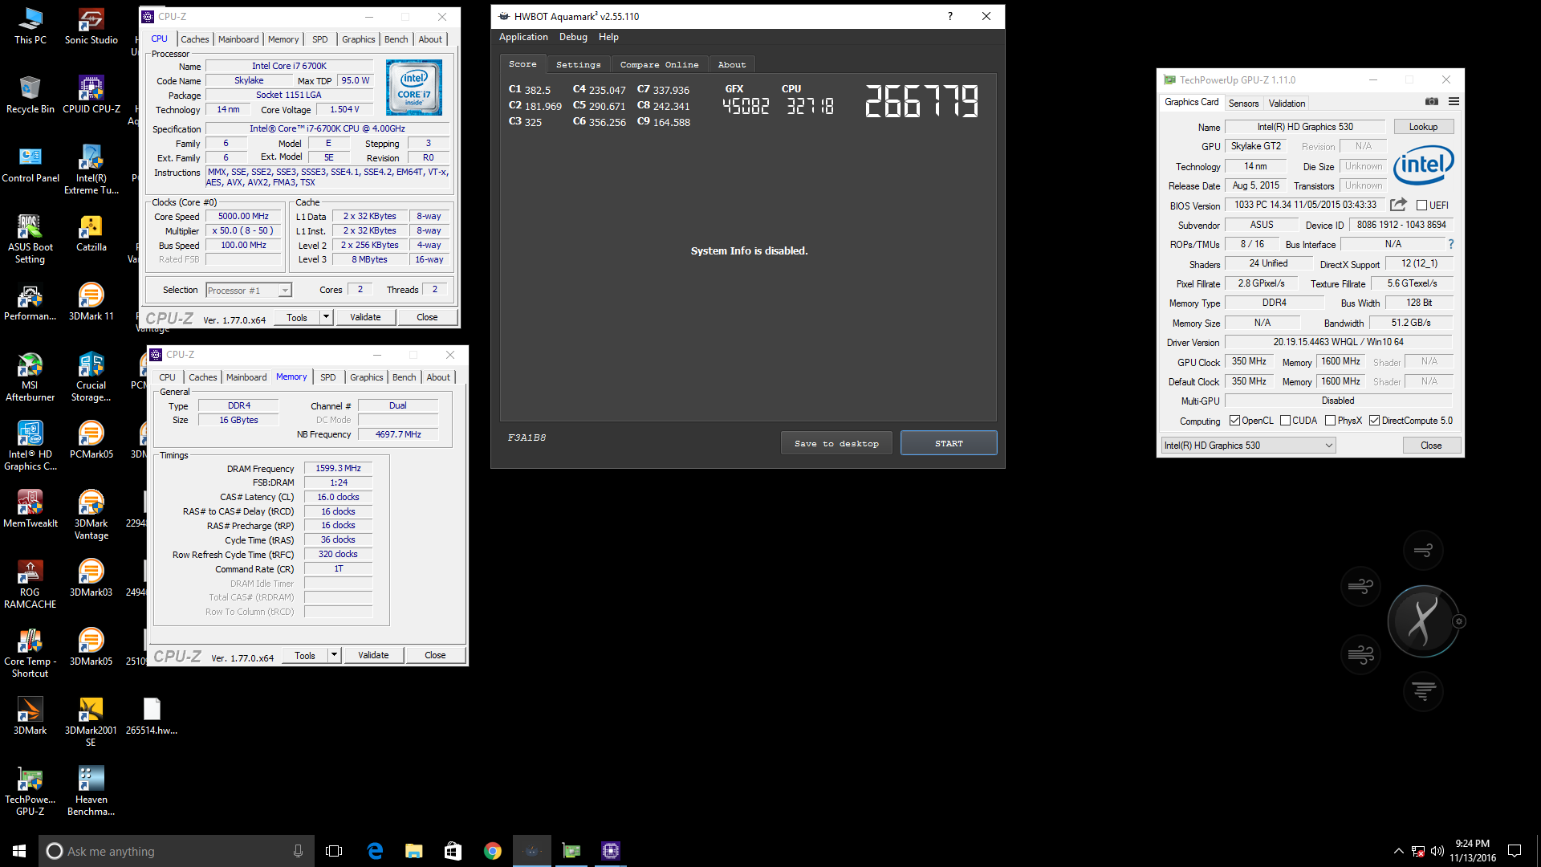Image resolution: width=1541 pixels, height=867 pixels.
Task: Launch the 3DMark 11 desktop shortcut
Action: [x=91, y=302]
